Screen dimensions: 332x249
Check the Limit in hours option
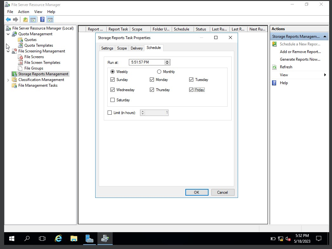110,112
